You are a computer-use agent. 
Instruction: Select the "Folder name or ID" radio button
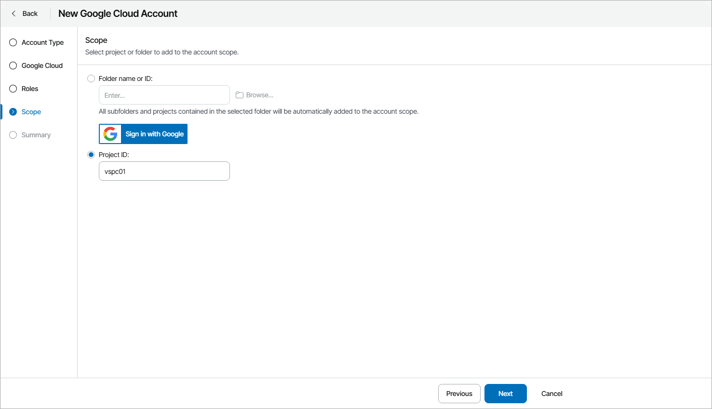[x=91, y=78]
